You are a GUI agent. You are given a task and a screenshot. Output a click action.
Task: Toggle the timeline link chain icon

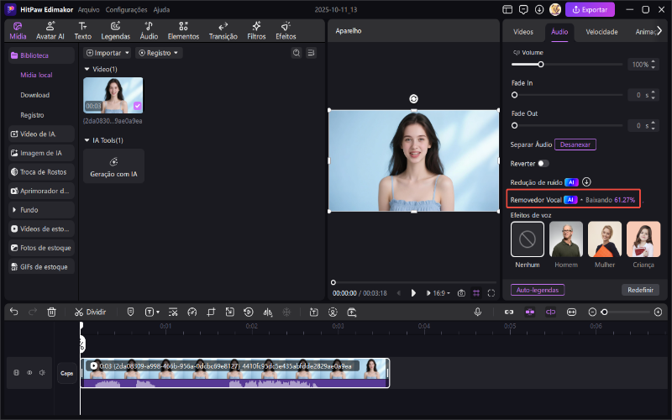[x=509, y=312]
